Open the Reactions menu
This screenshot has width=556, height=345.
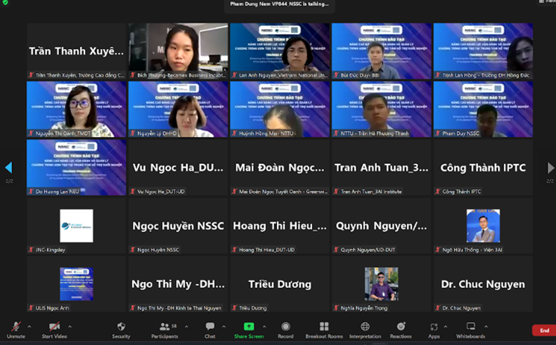tap(401, 327)
